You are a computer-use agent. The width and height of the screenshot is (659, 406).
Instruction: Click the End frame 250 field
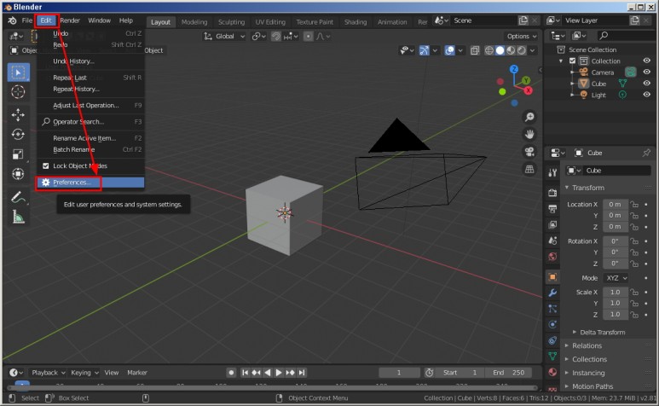[508, 373]
